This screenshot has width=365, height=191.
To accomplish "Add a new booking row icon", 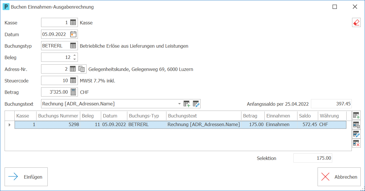I will (x=356, y=115).
